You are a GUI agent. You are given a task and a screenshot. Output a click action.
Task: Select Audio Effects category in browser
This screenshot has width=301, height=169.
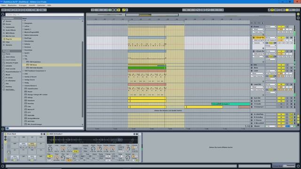(x=10, y=30)
